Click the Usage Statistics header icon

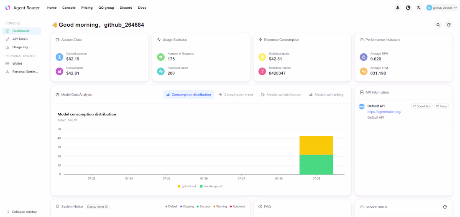[x=159, y=40]
